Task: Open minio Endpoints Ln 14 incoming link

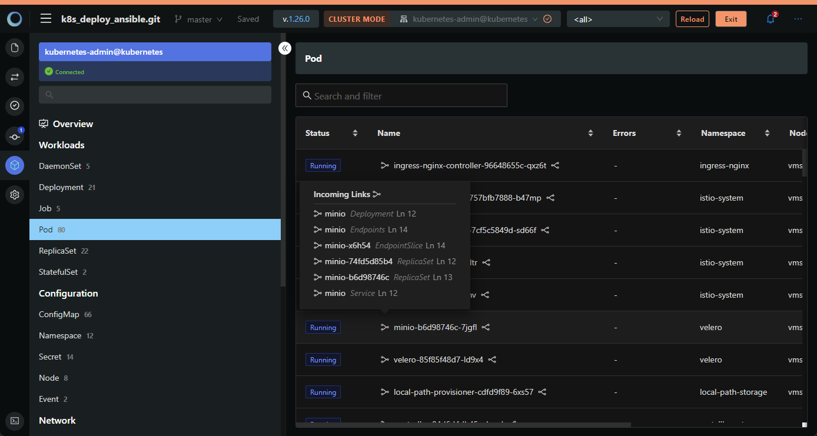Action: [x=361, y=229]
